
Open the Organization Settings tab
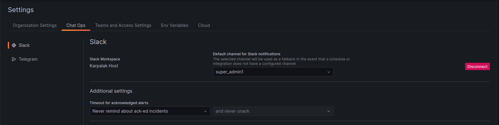click(35, 25)
